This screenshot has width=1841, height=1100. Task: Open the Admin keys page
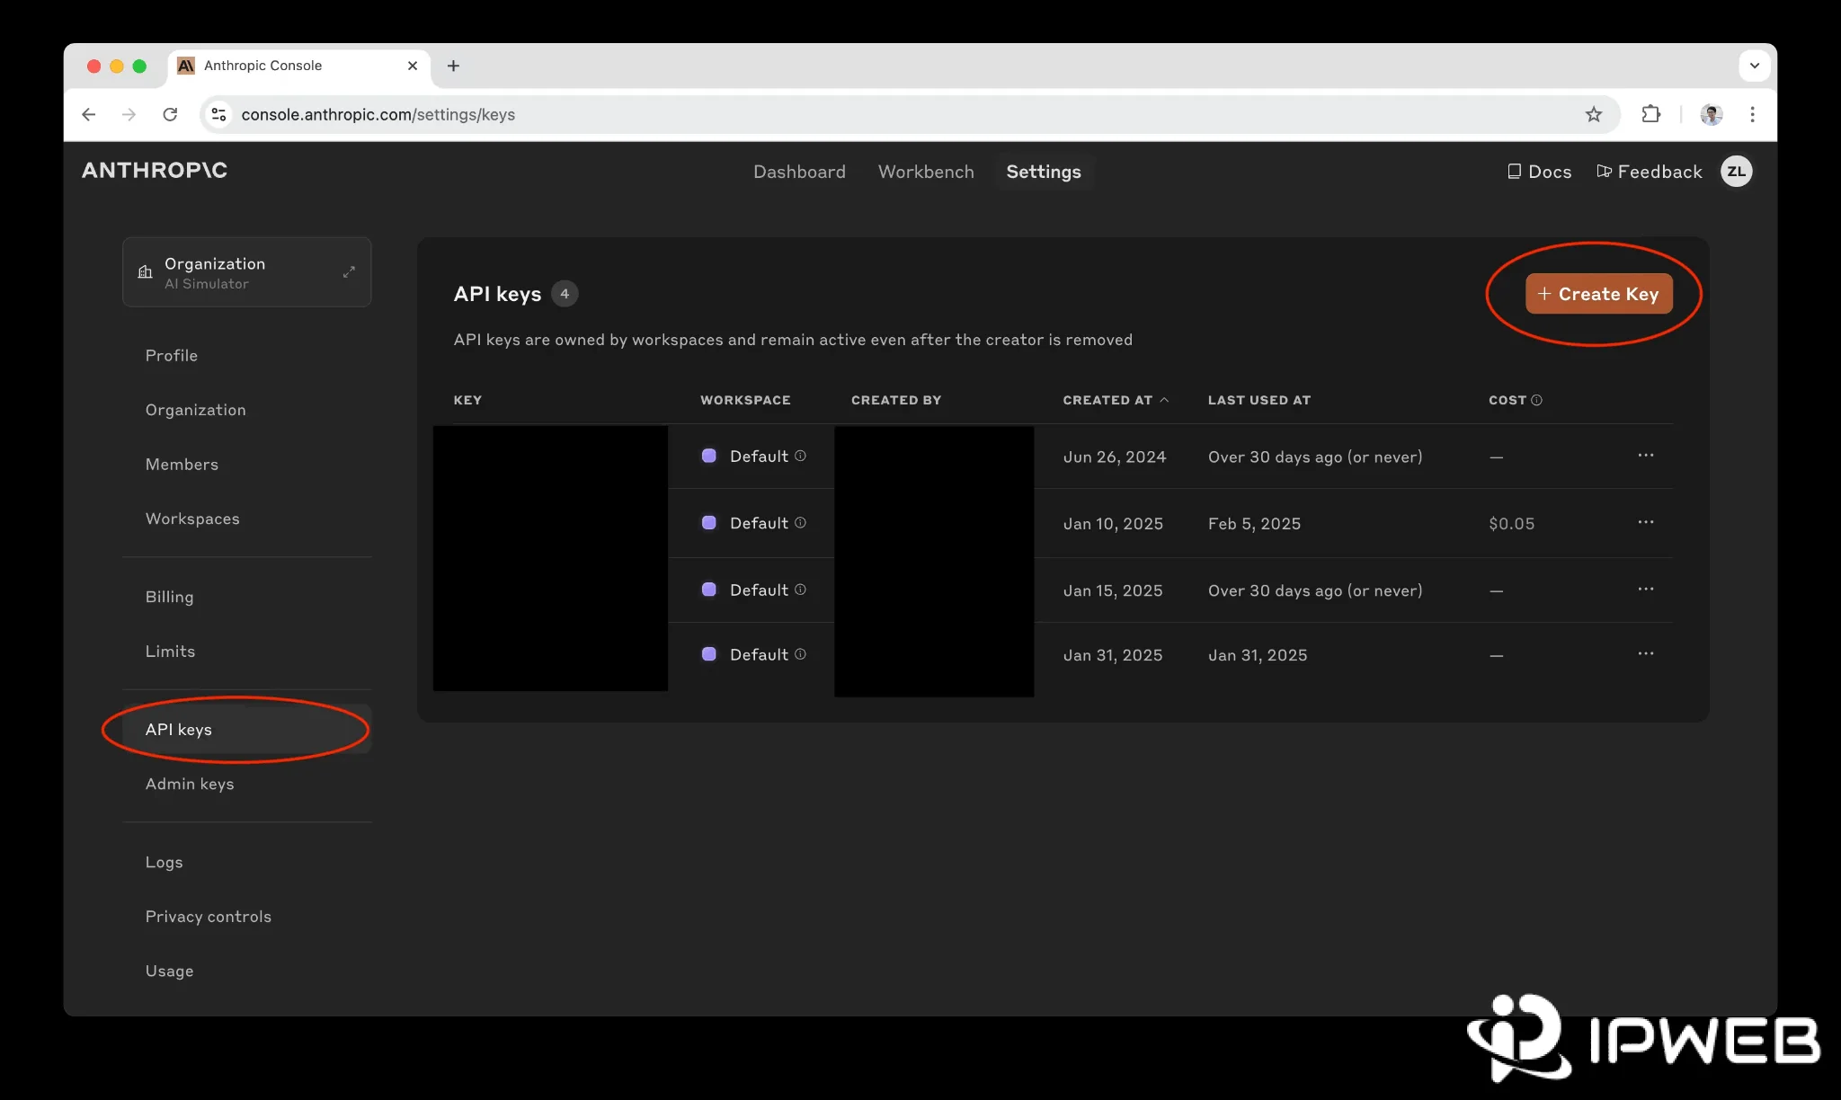click(x=190, y=784)
